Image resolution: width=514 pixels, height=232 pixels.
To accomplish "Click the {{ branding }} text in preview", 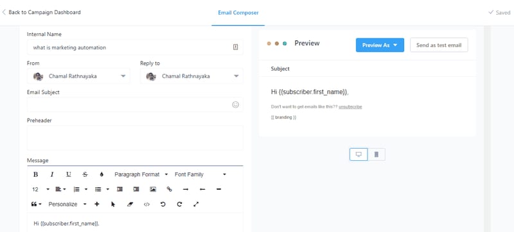I will click(x=283, y=117).
